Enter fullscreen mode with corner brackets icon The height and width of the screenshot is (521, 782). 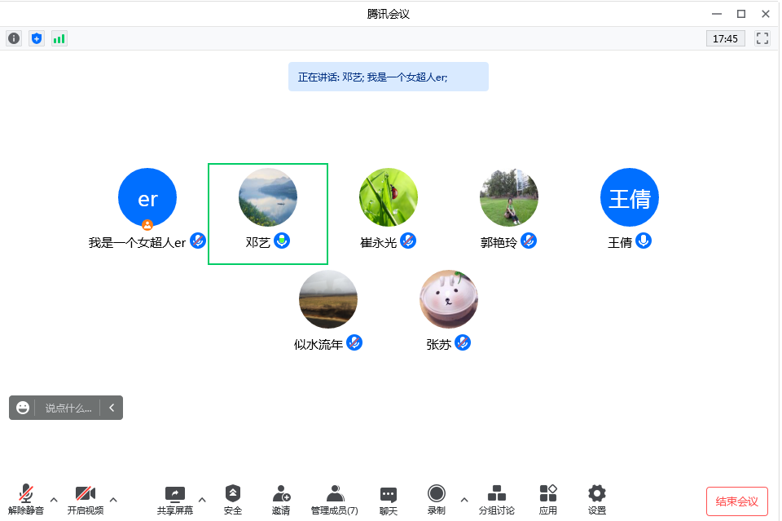pos(762,38)
